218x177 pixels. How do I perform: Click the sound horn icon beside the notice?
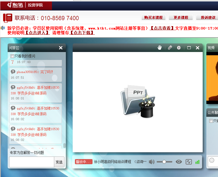point(3,28)
